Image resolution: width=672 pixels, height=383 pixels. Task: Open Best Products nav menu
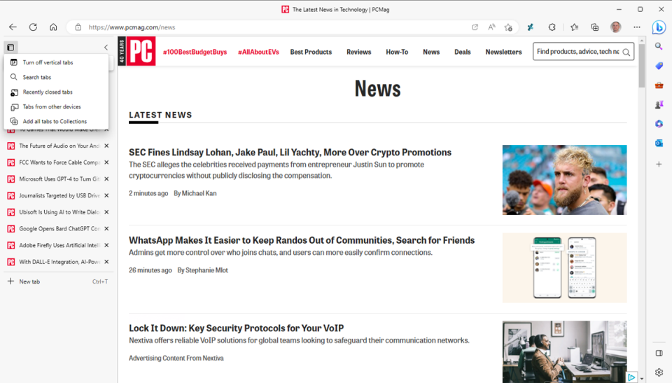[311, 52]
